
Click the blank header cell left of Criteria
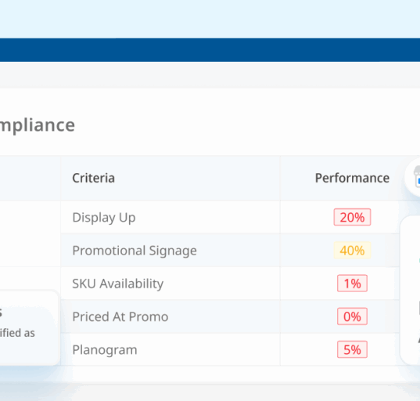(x=31, y=179)
